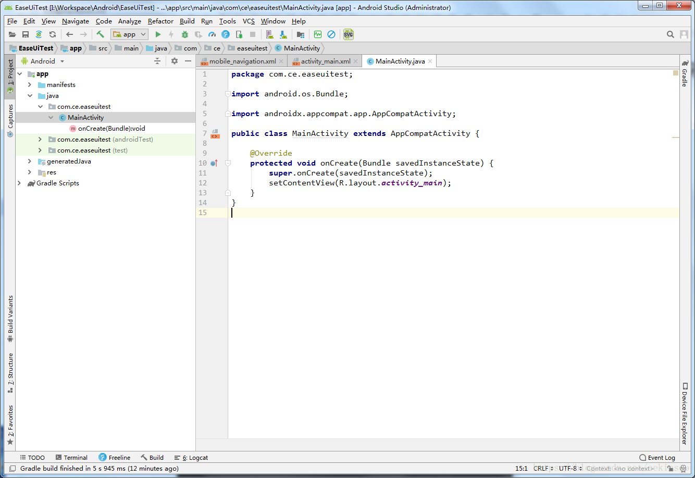The width and height of the screenshot is (695, 478).
Task: Attach debugger to Android process icon
Action: [239, 34]
